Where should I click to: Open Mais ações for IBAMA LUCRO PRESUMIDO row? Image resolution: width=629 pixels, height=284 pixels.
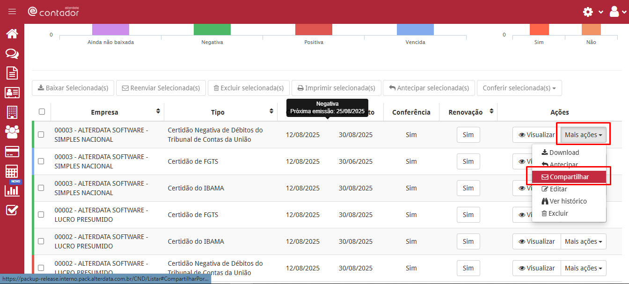coord(584,241)
